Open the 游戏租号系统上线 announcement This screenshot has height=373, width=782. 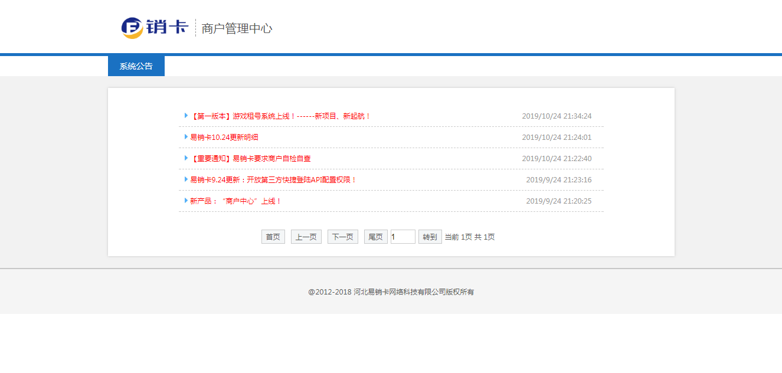(x=280, y=116)
